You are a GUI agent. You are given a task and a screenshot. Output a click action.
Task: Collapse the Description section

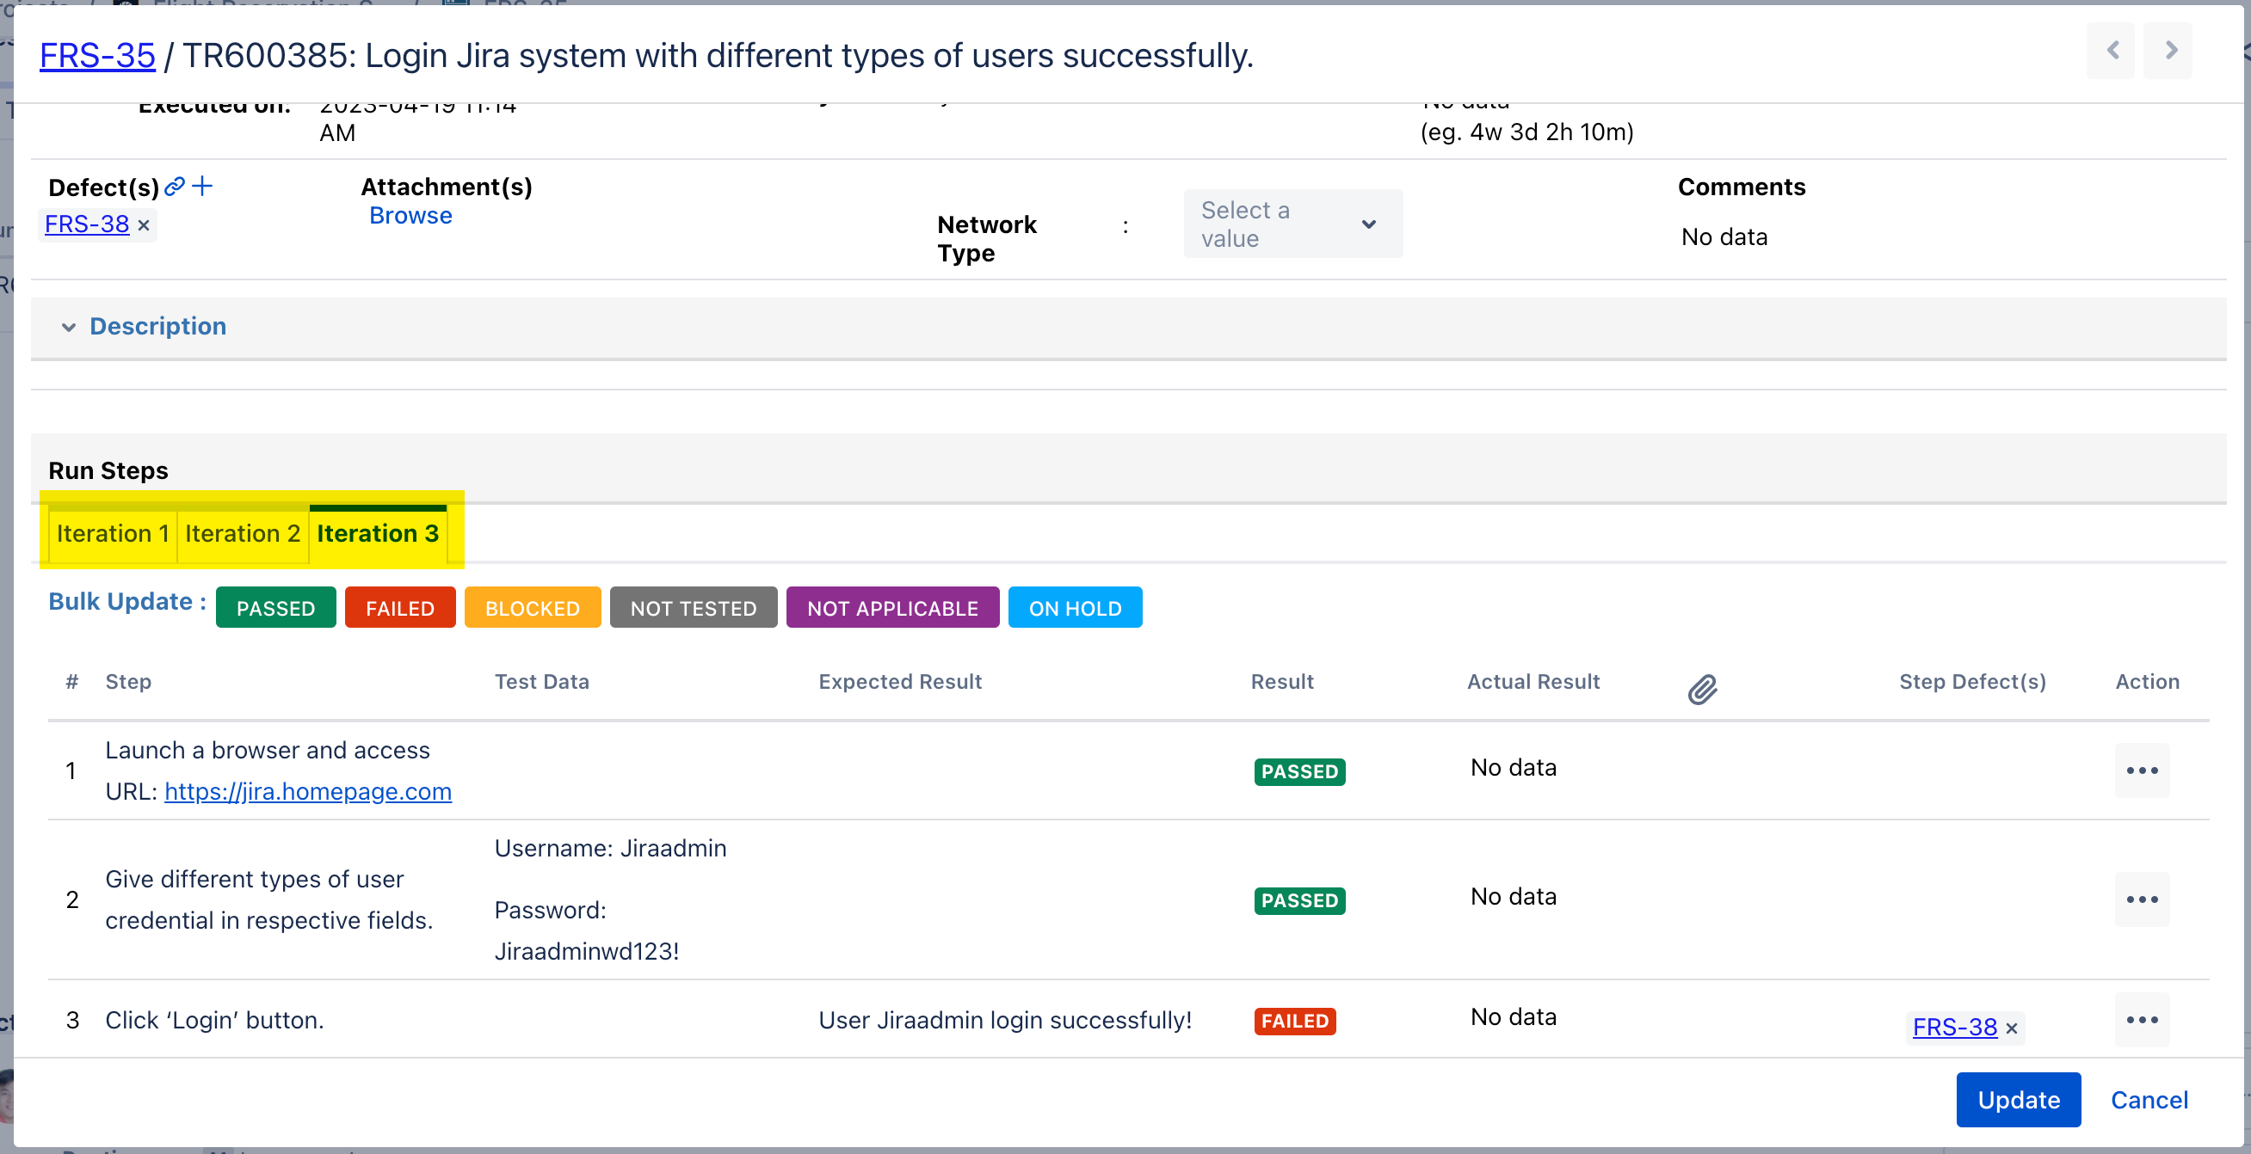69,327
